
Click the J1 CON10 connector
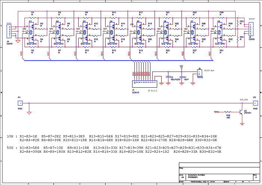pyautogui.click(x=141, y=82)
